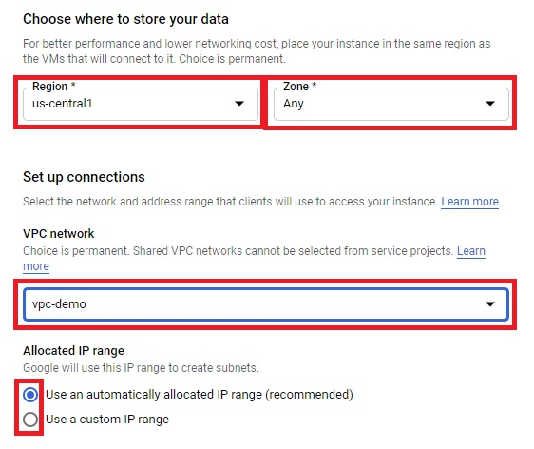Click the Region dropdown arrow icon
This screenshot has height=449, width=534.
pos(239,104)
